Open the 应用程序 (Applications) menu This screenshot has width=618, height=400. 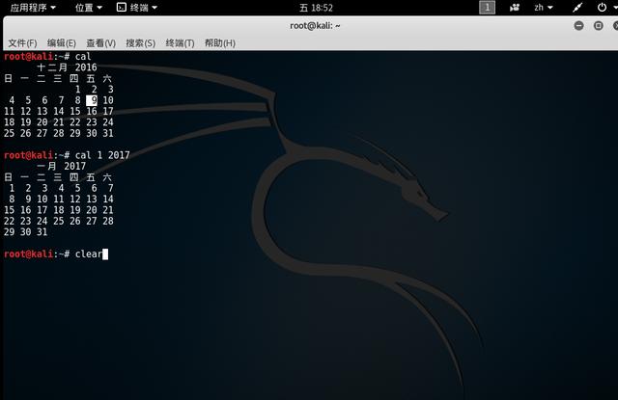point(32,7)
